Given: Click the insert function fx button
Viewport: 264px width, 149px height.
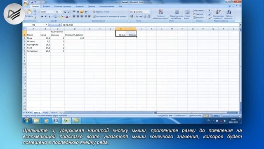Looking at the screenshot, I should 59,25.
